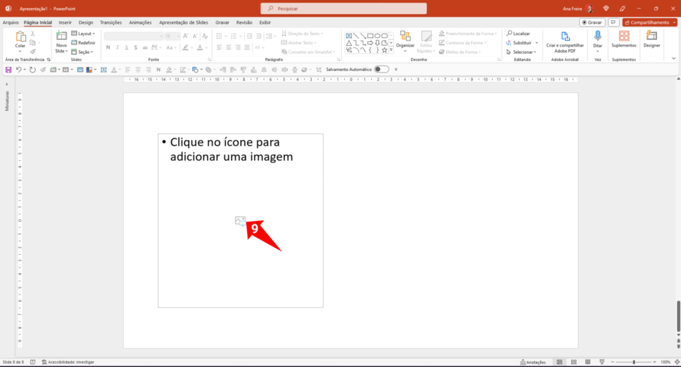Expand the Selecionar dropdown
Image resolution: width=681 pixels, height=367 pixels.
click(x=520, y=52)
